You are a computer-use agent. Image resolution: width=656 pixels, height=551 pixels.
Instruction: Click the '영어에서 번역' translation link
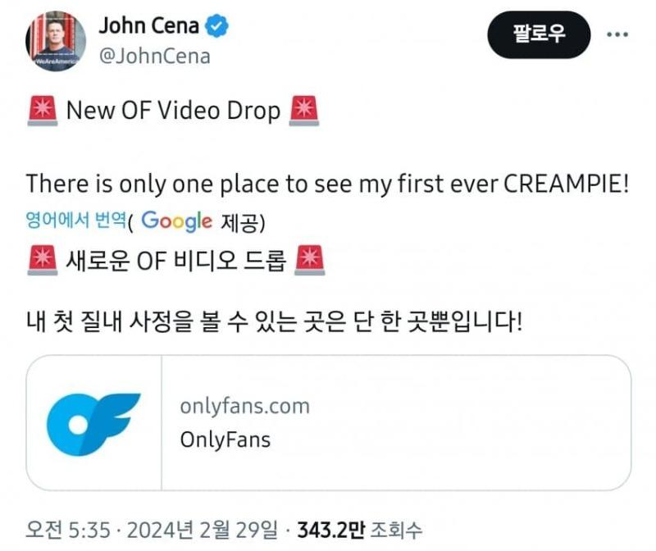(75, 220)
